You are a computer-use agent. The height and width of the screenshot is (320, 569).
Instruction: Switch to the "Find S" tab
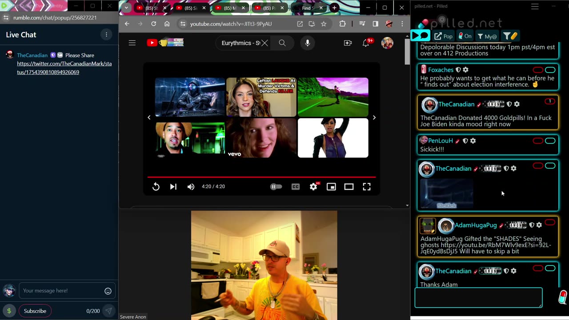point(307,8)
